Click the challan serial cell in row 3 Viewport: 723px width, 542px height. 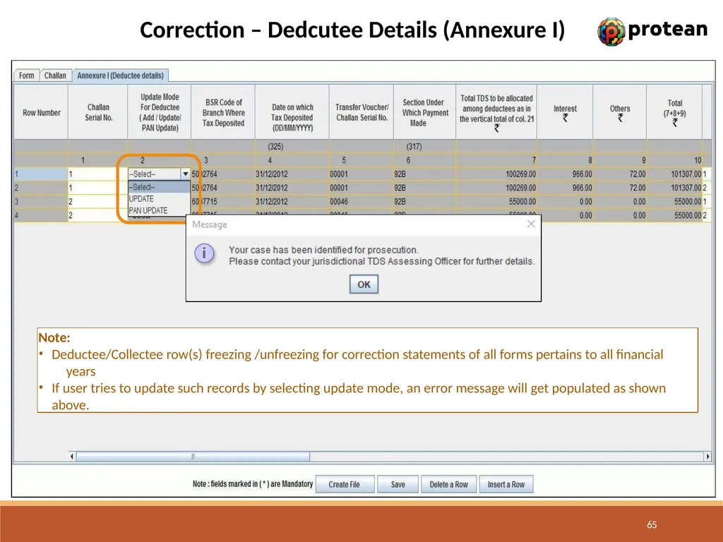(98, 201)
